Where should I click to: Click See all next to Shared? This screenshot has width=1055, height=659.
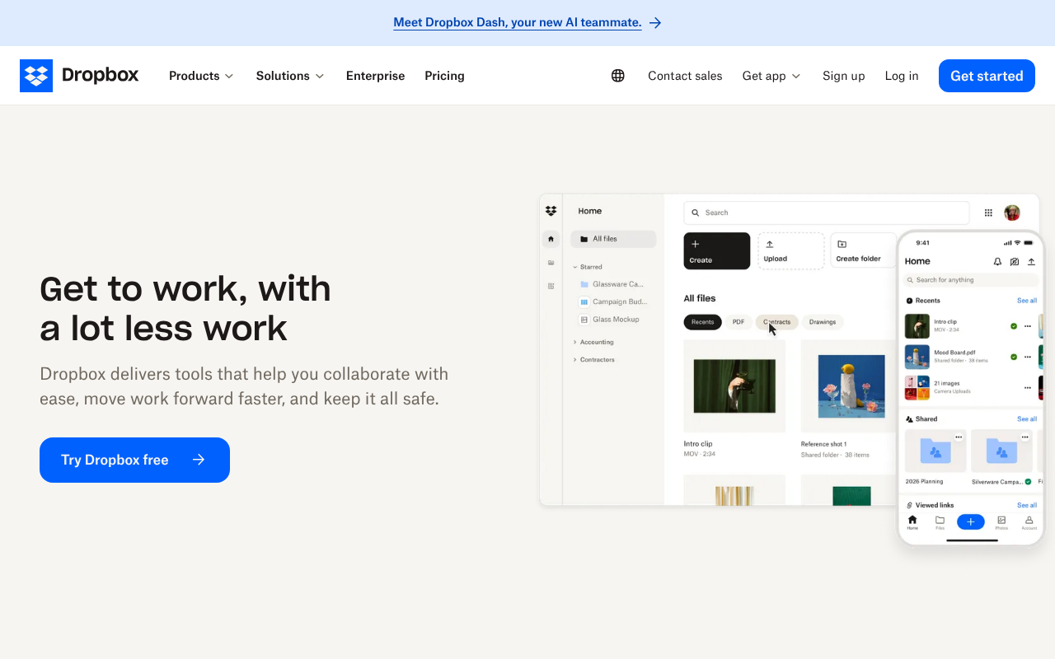pos(1027,418)
